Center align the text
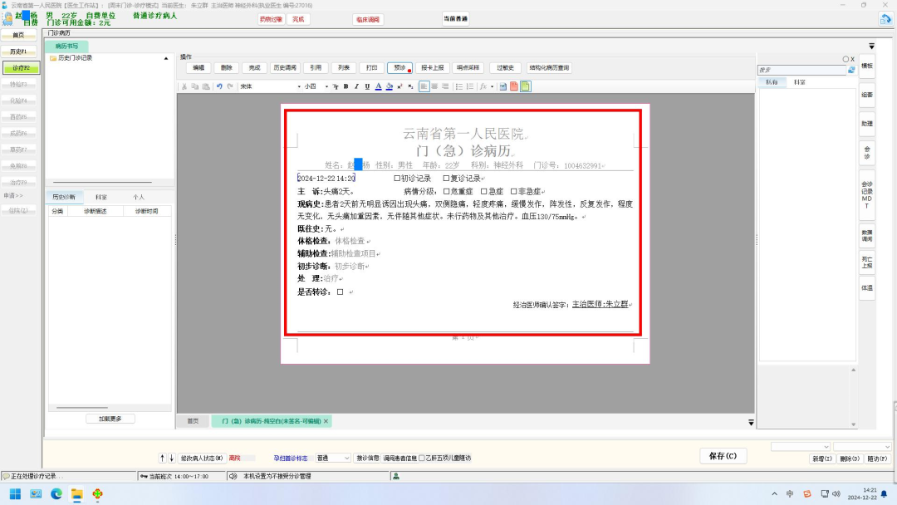897x505 pixels. 434,86
